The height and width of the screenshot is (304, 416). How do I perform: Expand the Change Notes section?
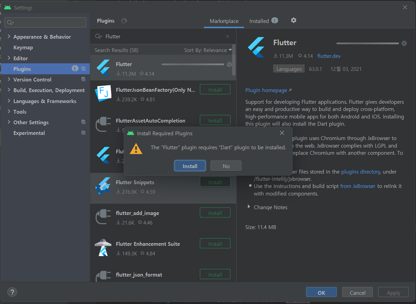tap(249, 207)
